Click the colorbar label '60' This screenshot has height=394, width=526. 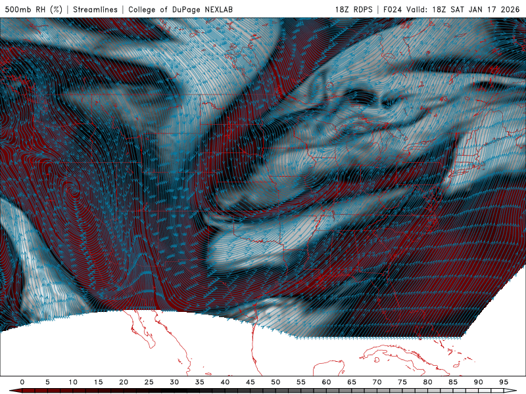[326, 382]
